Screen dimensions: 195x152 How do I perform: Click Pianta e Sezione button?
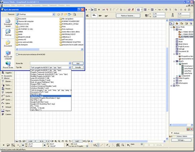pyautogui.click(x=128, y=16)
